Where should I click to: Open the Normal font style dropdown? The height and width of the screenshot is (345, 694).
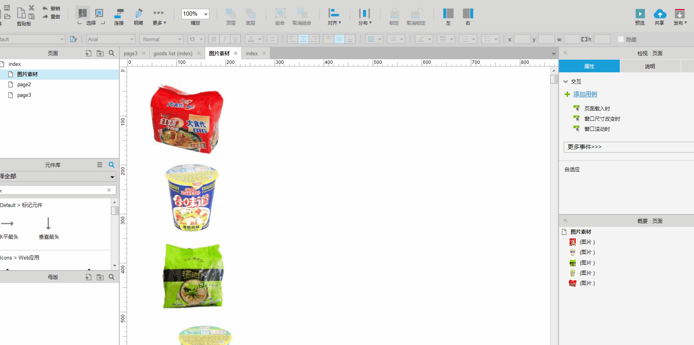tap(180, 39)
